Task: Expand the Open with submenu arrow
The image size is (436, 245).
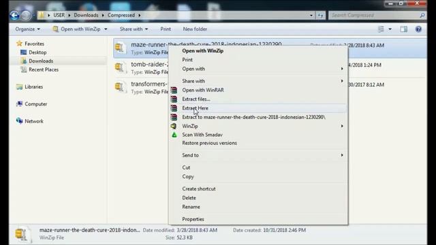Action: click(x=342, y=69)
